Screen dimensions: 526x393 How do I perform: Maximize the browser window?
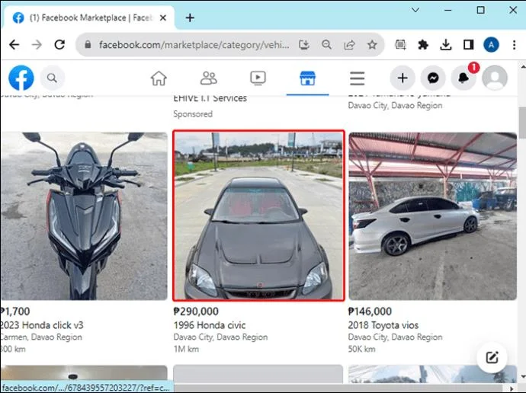coord(481,10)
